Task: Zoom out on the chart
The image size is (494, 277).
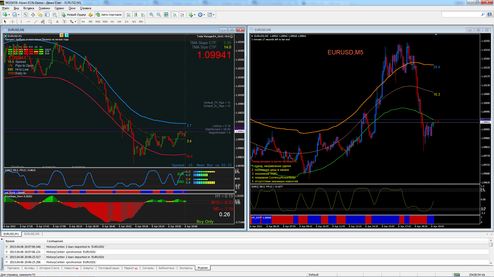Action: 159,15
